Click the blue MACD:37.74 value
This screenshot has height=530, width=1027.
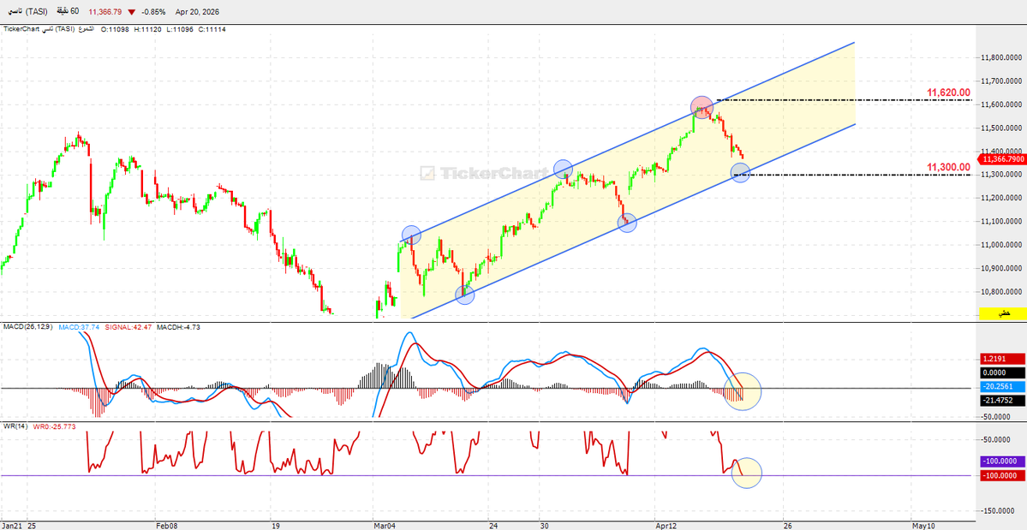(x=79, y=326)
